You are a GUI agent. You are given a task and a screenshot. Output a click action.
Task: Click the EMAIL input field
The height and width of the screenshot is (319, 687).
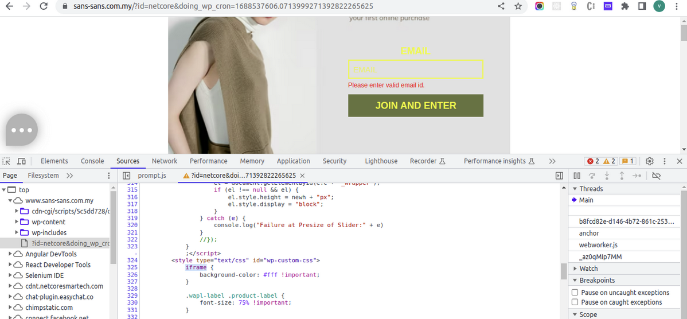[x=416, y=69]
